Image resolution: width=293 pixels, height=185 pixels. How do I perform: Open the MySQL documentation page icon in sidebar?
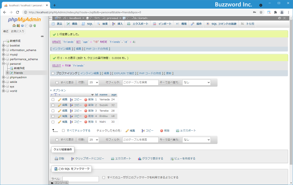click(26, 26)
